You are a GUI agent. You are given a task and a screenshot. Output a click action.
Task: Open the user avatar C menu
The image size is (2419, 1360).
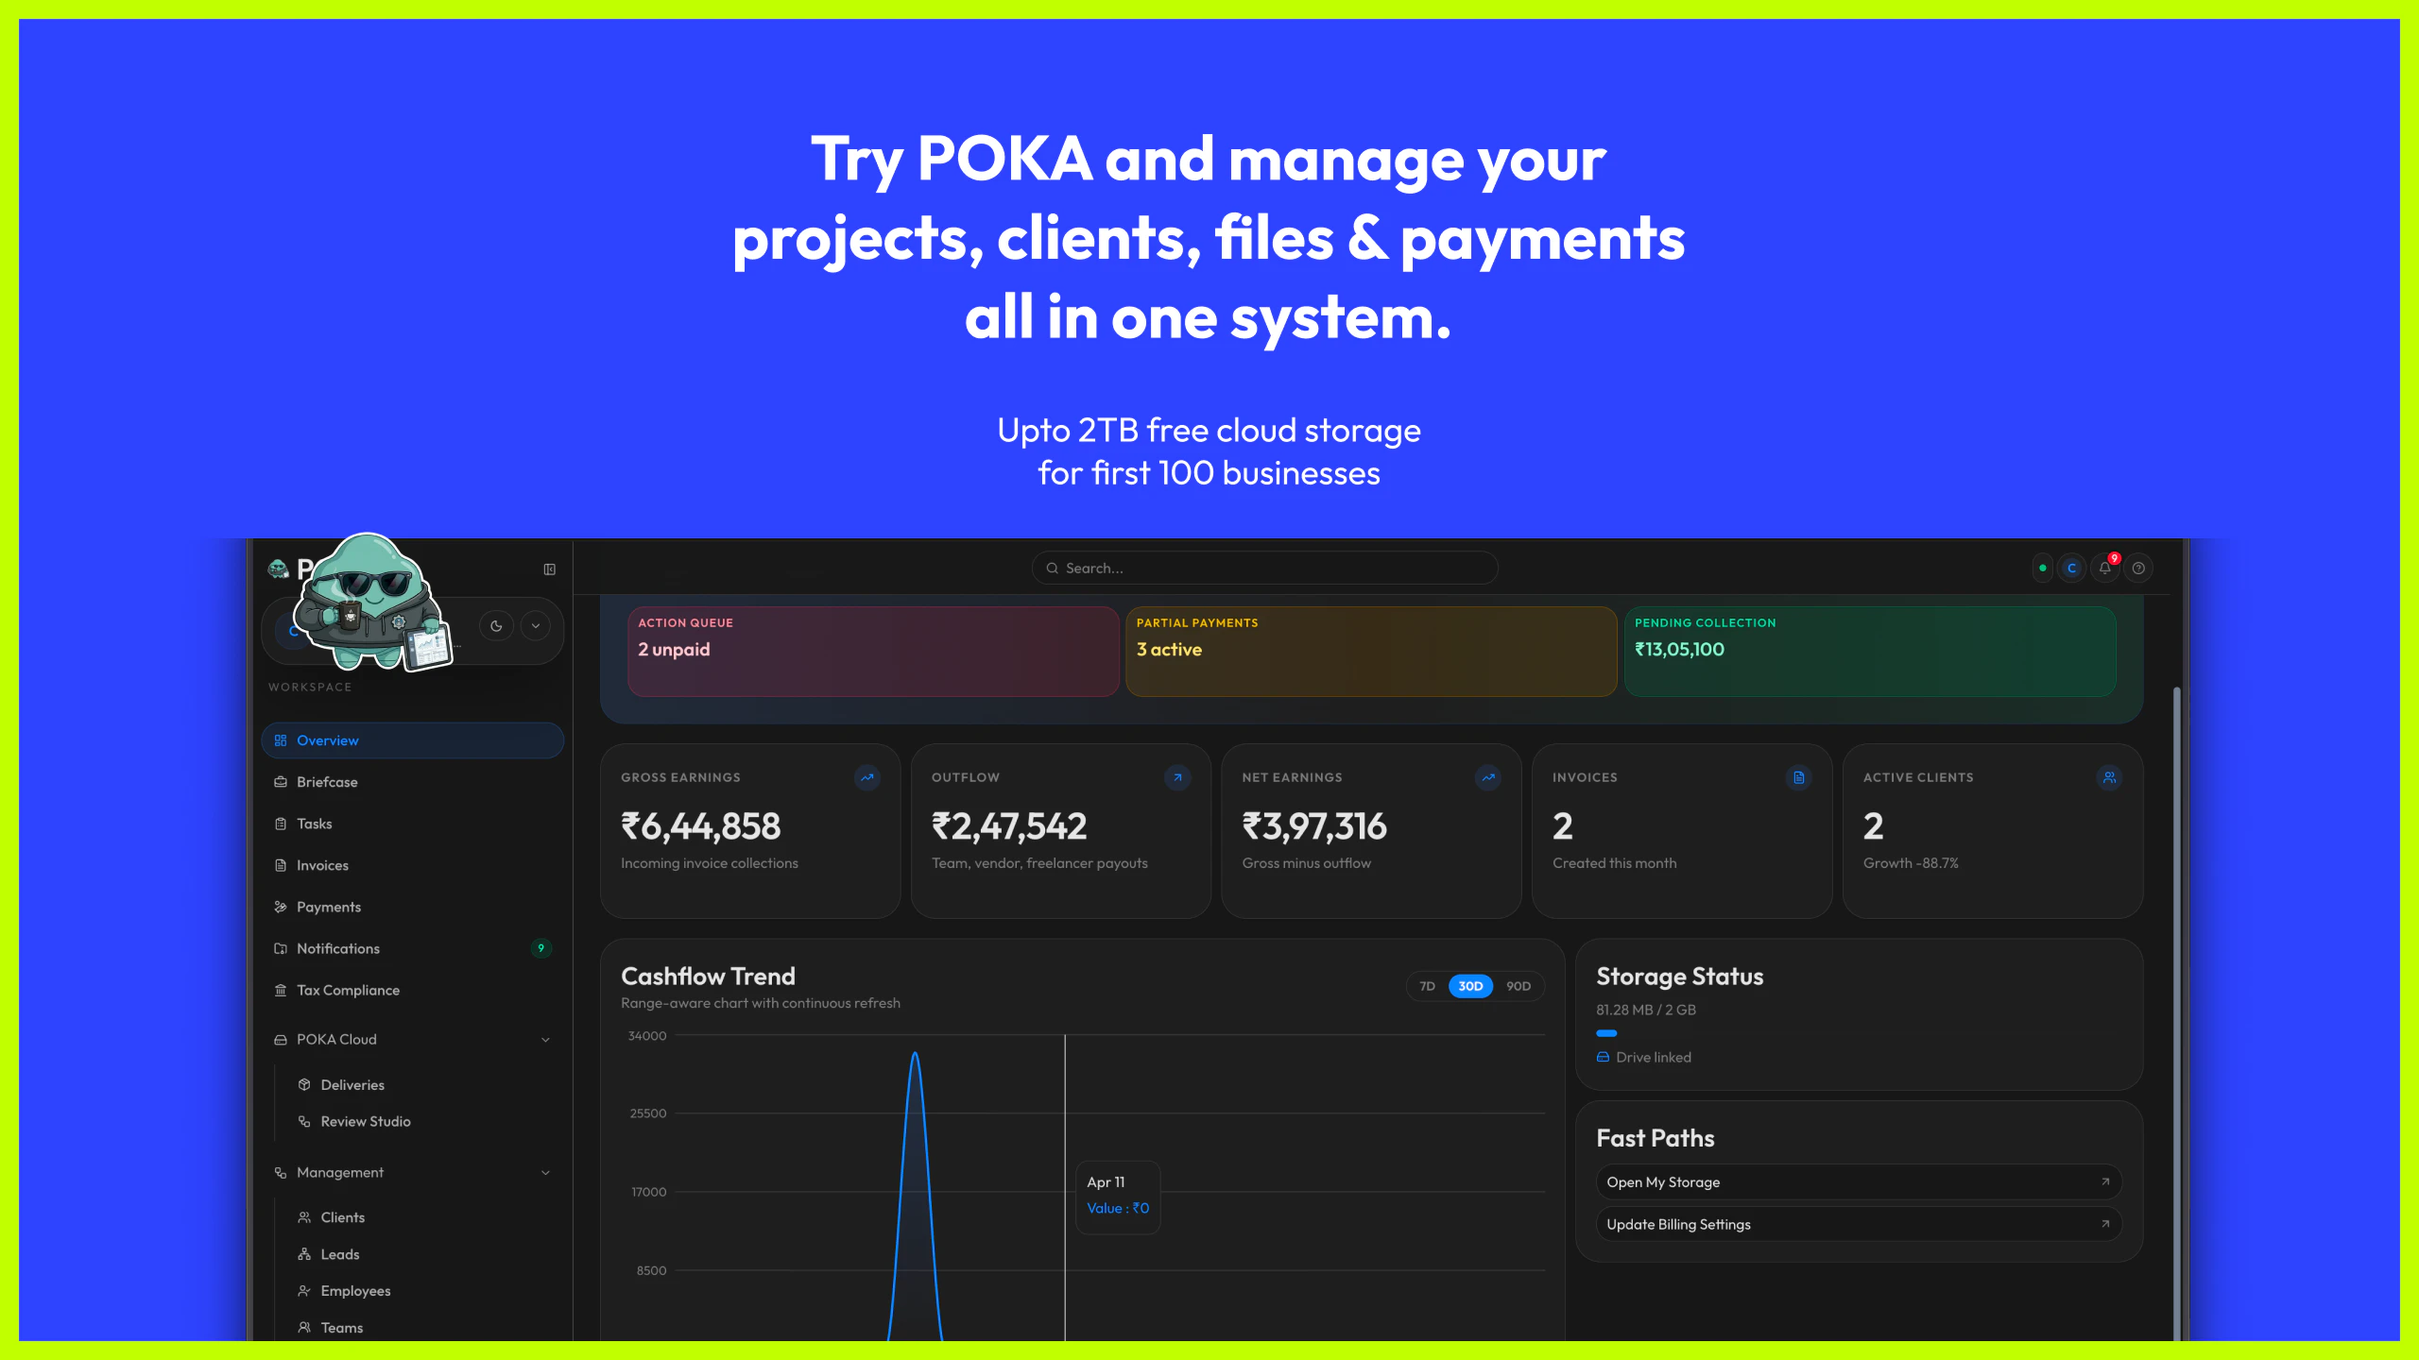2072,569
